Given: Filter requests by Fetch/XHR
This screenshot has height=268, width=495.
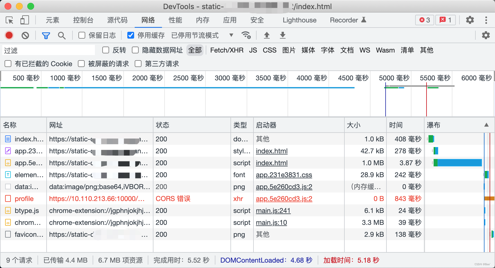Looking at the screenshot, I should click(227, 50).
